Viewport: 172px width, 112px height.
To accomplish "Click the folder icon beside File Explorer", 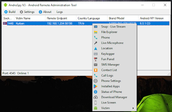I will pyautogui.click(x=96, y=32).
